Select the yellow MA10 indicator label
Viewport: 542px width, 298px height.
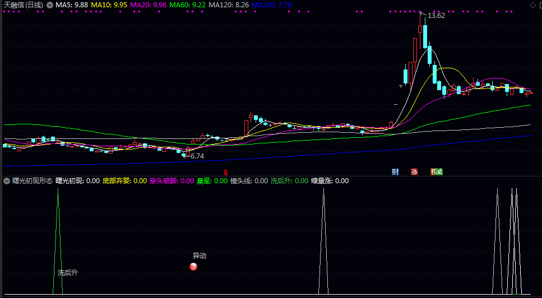[x=109, y=5]
